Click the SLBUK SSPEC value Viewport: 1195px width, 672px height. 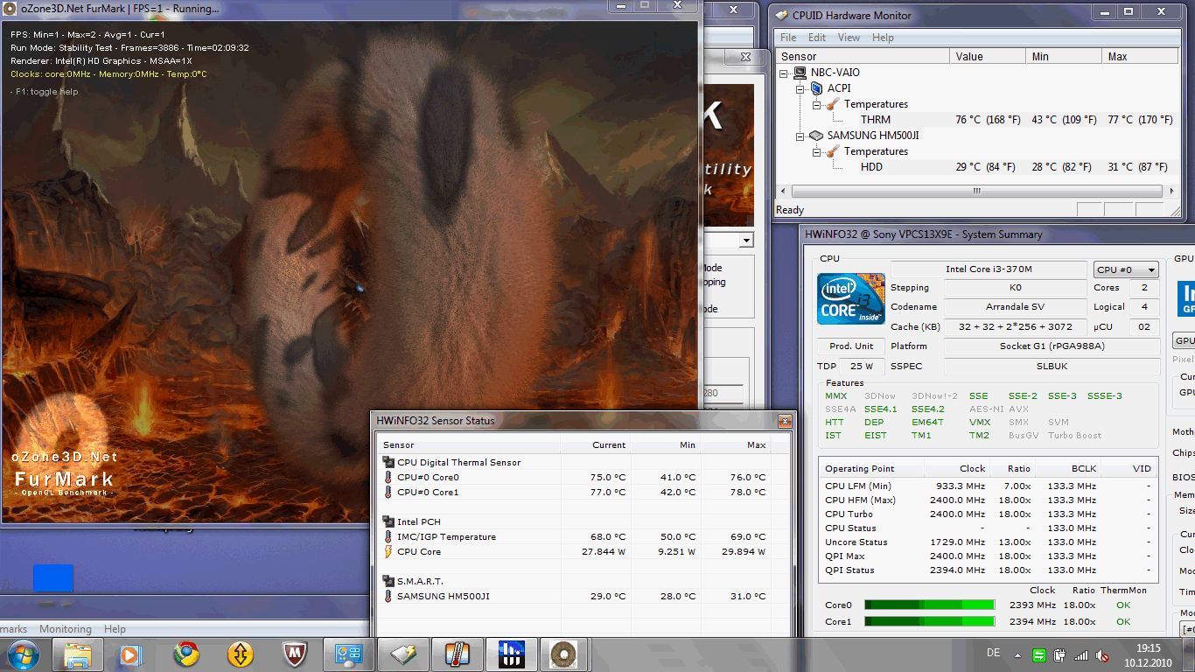(x=1052, y=367)
